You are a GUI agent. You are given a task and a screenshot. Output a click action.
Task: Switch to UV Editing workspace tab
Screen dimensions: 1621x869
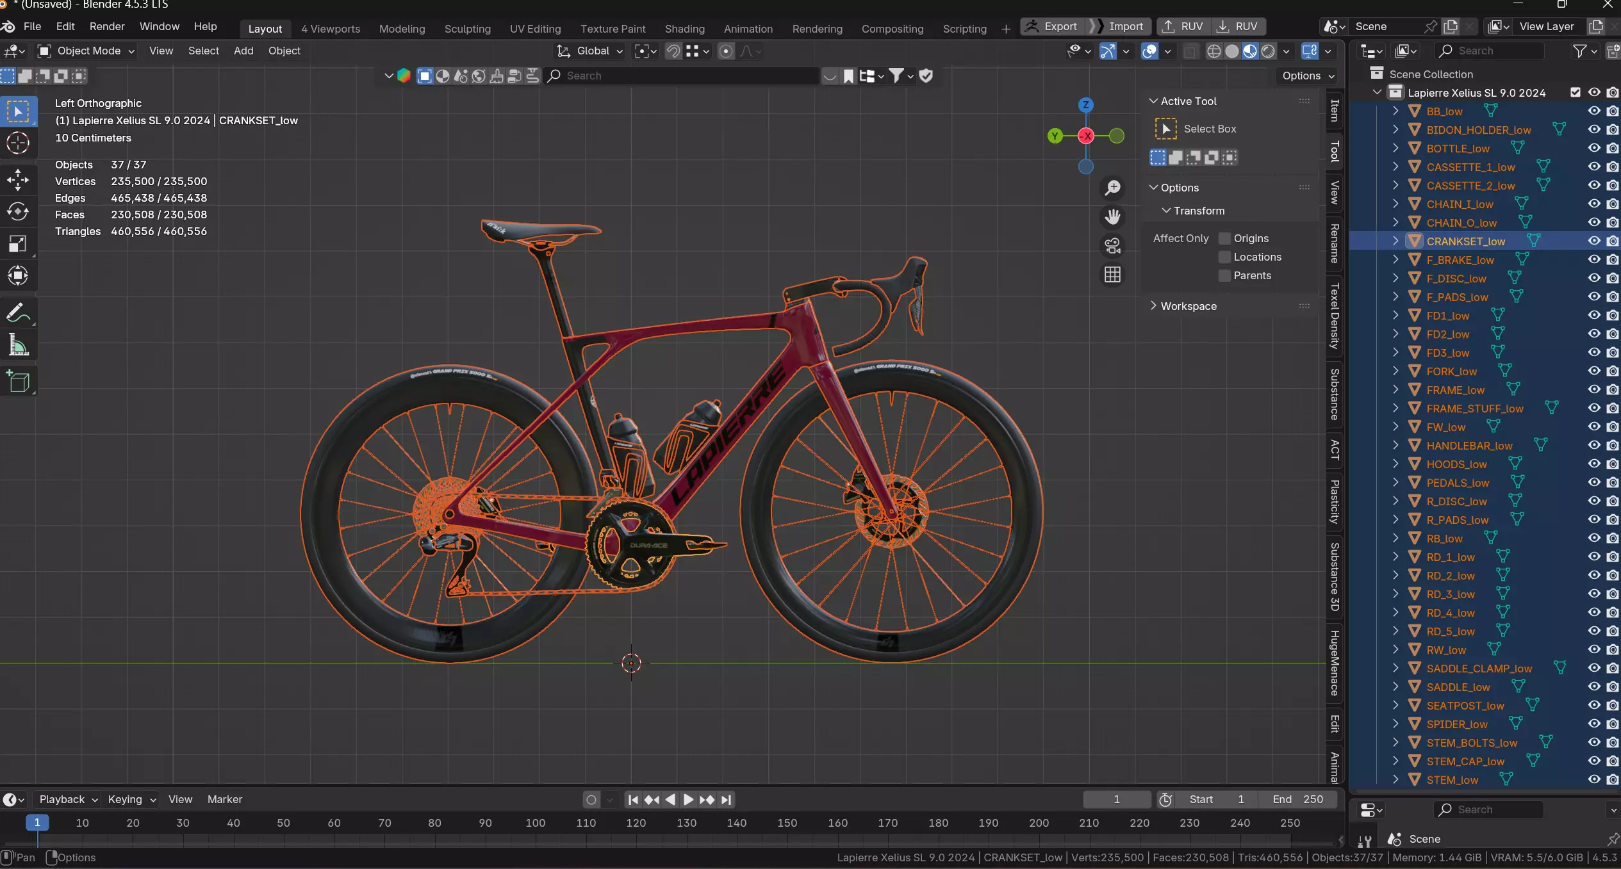(x=535, y=29)
